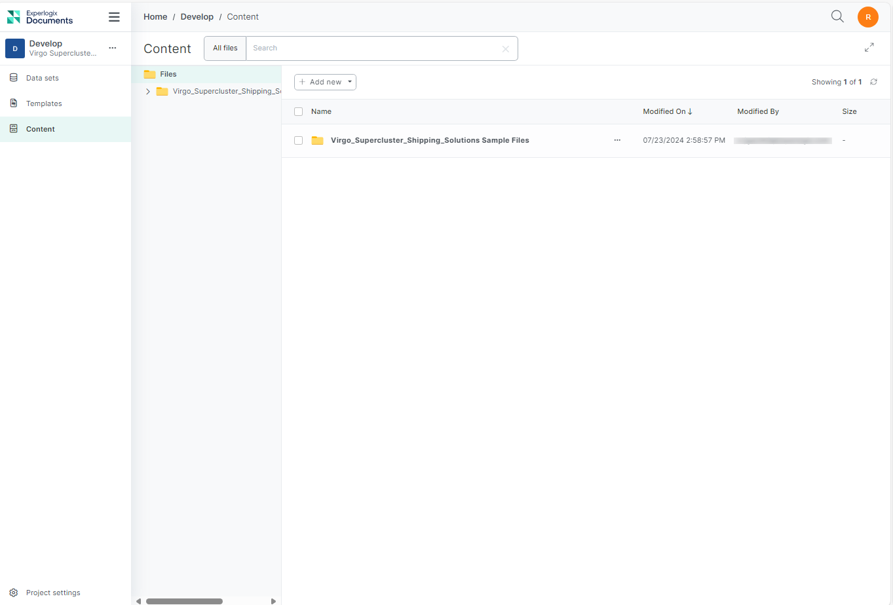Click the folder icon in the Sample Files row

click(318, 141)
